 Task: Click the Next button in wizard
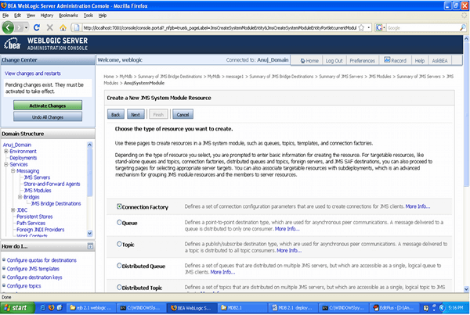[135, 114]
